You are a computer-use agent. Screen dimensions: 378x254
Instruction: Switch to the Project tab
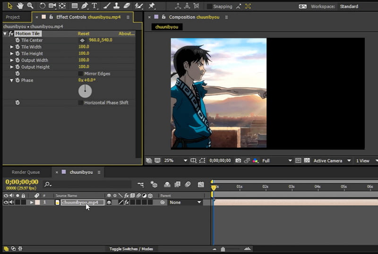tap(13, 17)
